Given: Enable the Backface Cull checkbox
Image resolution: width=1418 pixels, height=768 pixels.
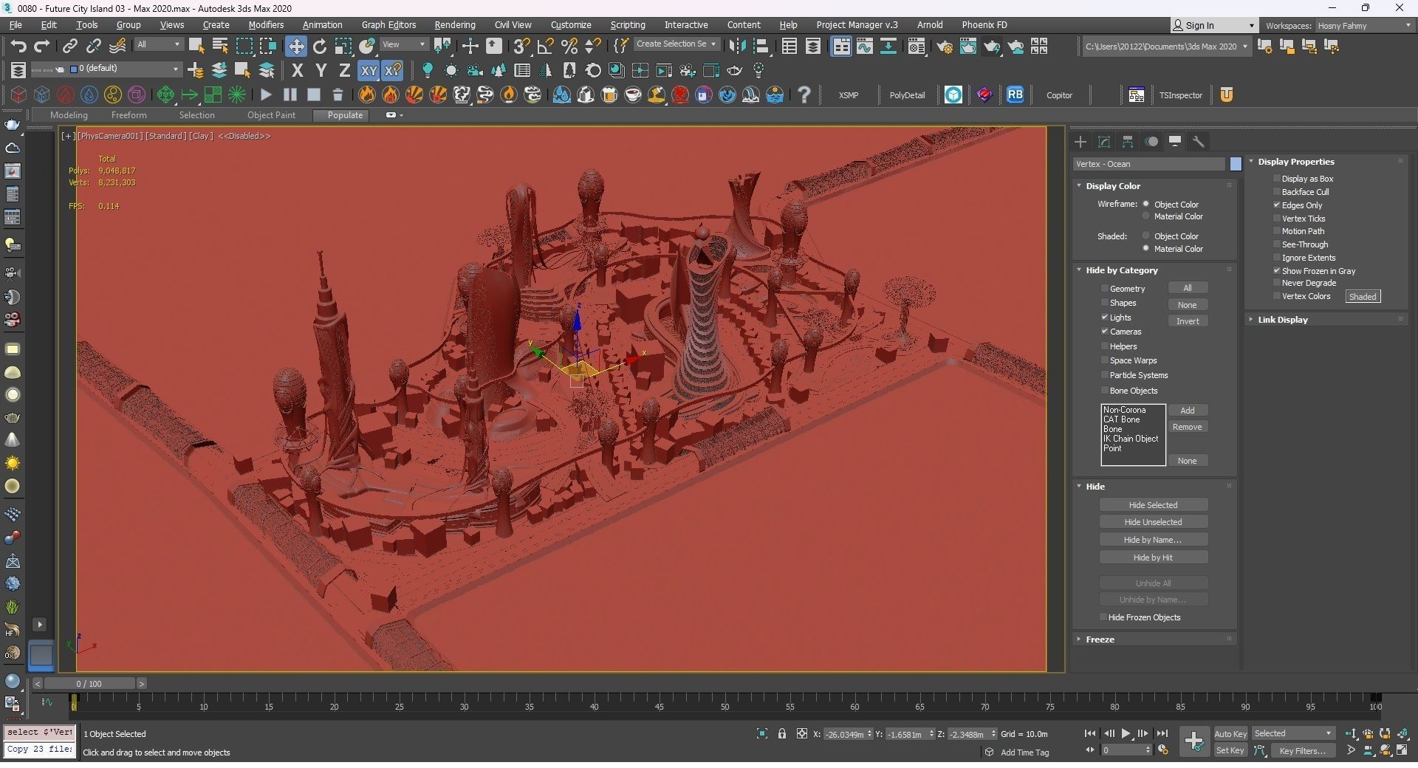Looking at the screenshot, I should pyautogui.click(x=1277, y=192).
